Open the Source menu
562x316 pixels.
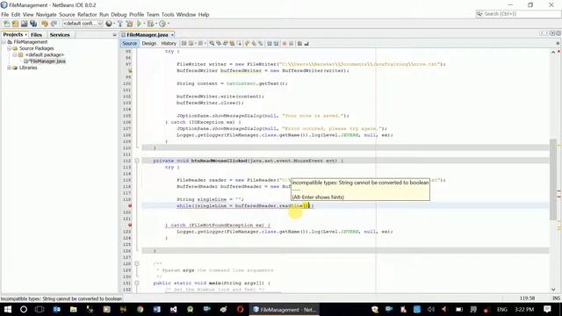[67, 15]
